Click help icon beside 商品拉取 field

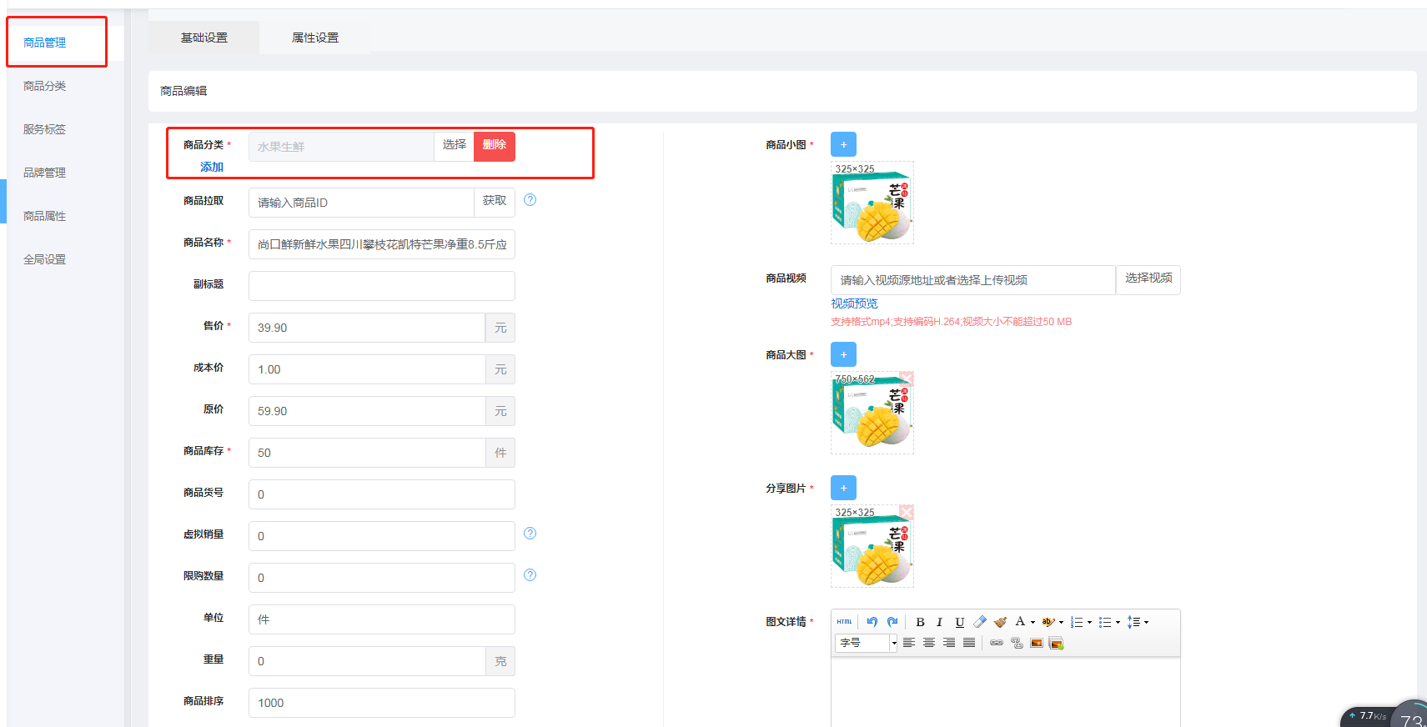pos(530,200)
